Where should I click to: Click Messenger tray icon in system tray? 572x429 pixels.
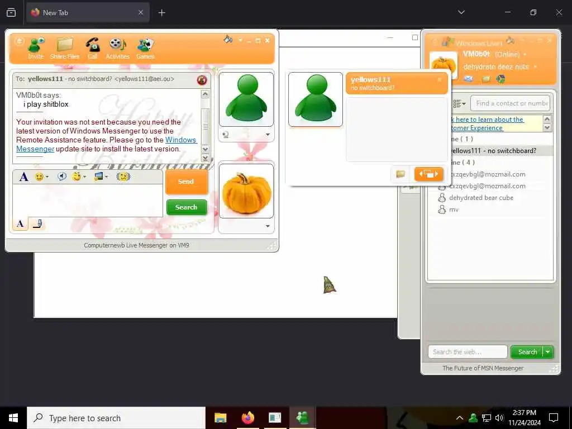click(x=473, y=418)
